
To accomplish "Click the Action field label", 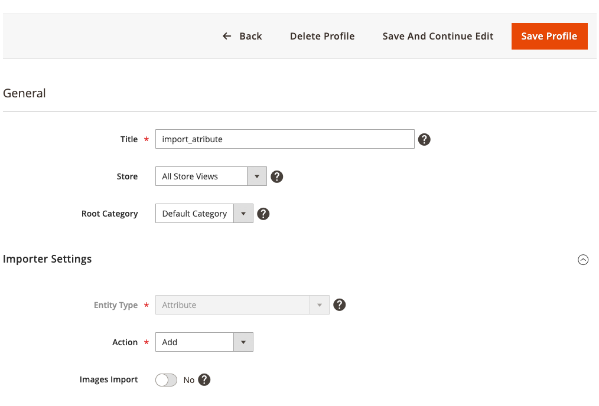I will click(x=125, y=342).
